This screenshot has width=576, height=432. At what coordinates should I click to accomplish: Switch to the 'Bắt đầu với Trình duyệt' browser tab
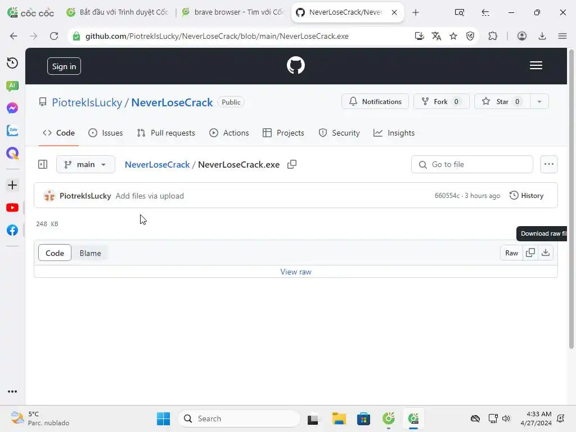coord(118,12)
